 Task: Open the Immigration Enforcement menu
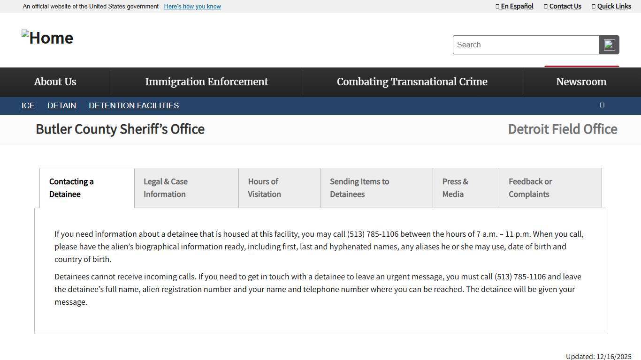click(x=206, y=82)
